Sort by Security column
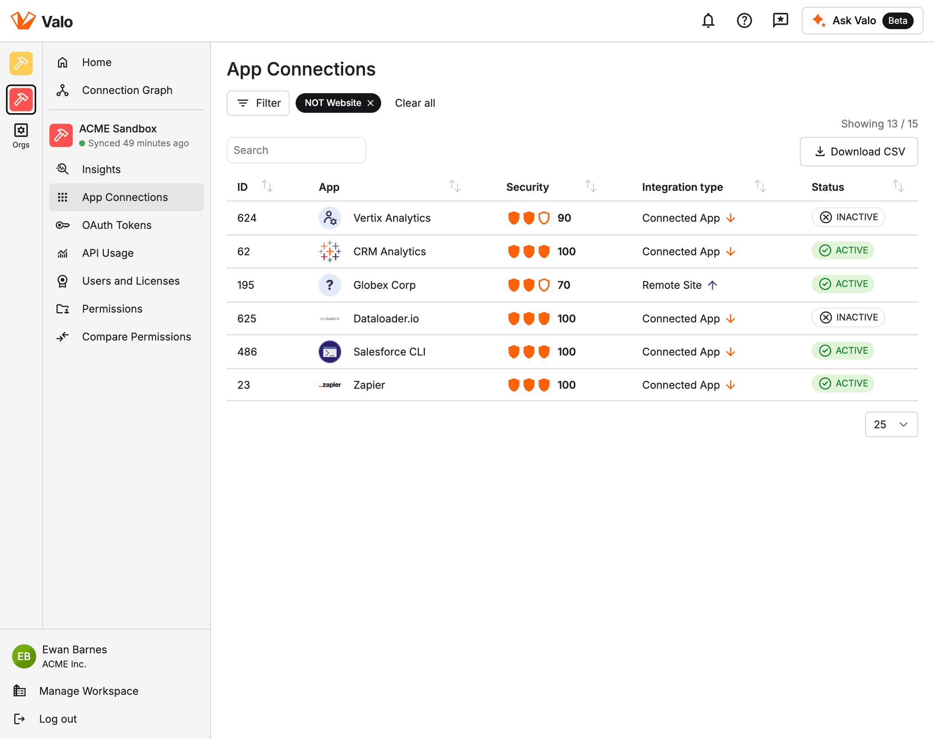934x739 pixels. pos(591,186)
